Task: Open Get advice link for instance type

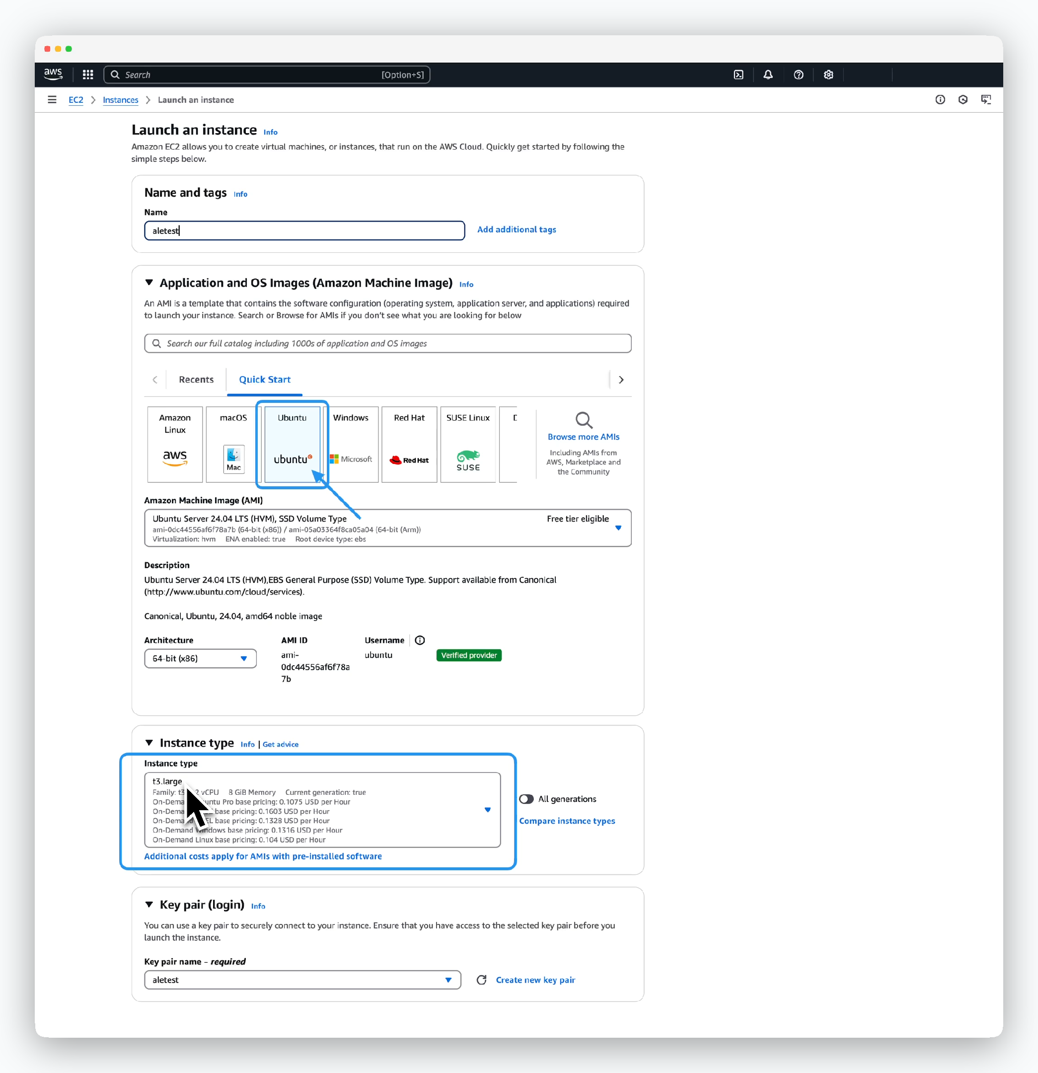Action: point(280,744)
